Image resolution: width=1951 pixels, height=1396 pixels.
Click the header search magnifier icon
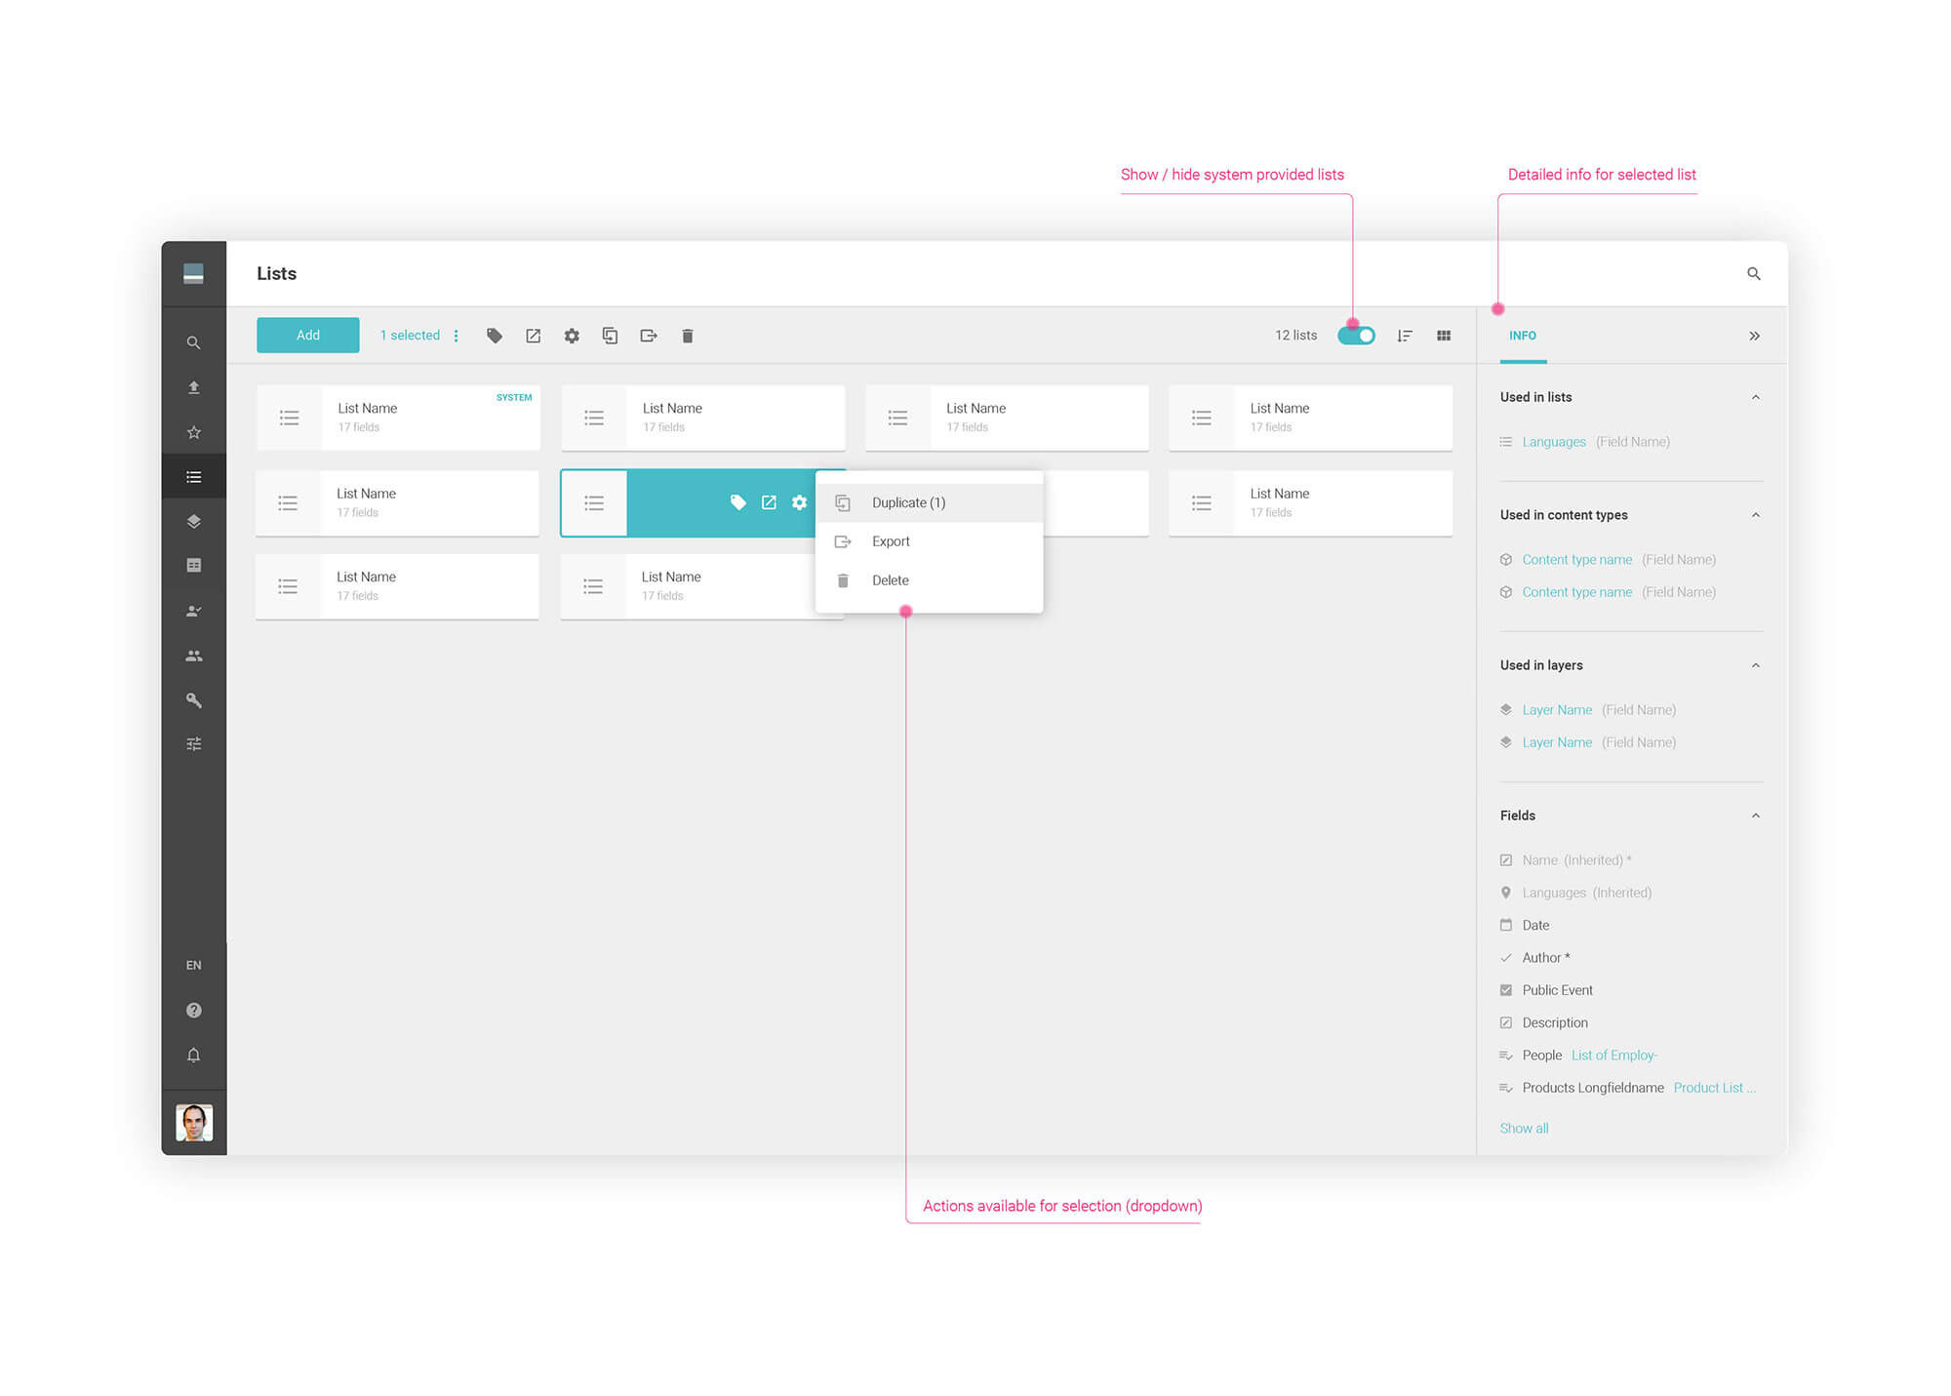coord(1753,274)
